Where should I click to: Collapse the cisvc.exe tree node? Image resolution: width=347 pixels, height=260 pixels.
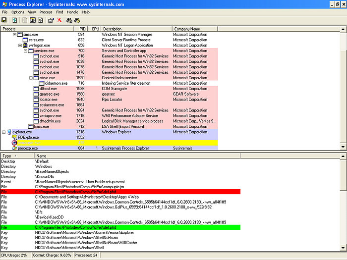click(x=31, y=78)
